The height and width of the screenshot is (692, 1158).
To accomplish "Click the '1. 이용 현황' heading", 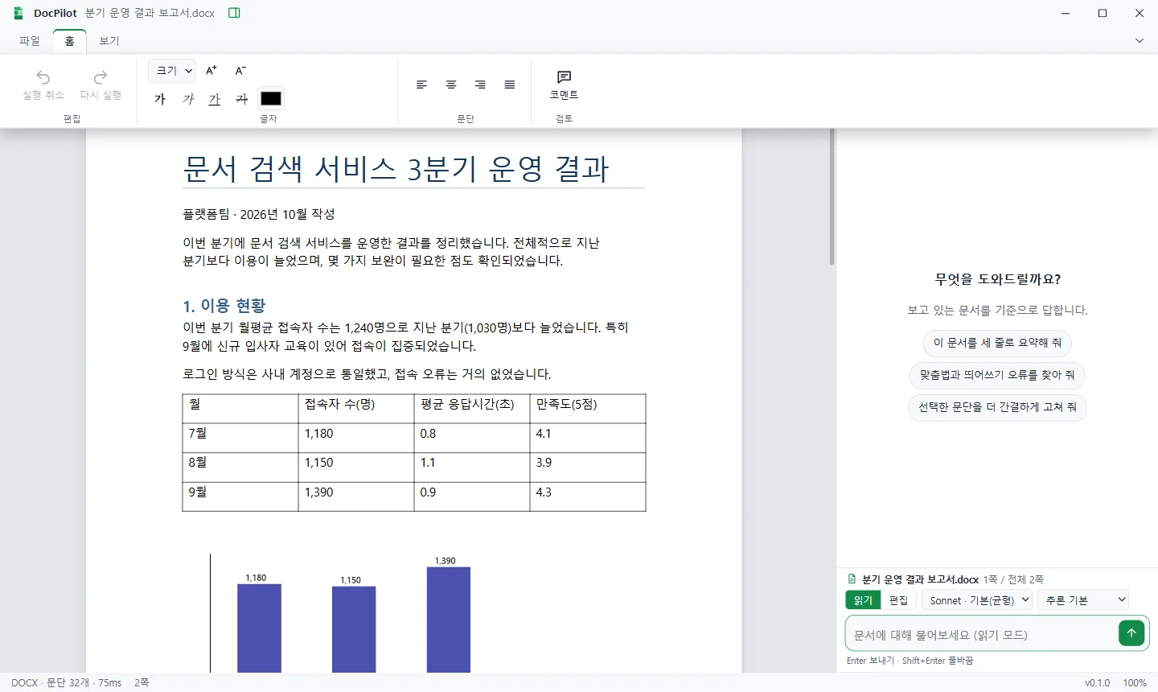I will [x=224, y=306].
